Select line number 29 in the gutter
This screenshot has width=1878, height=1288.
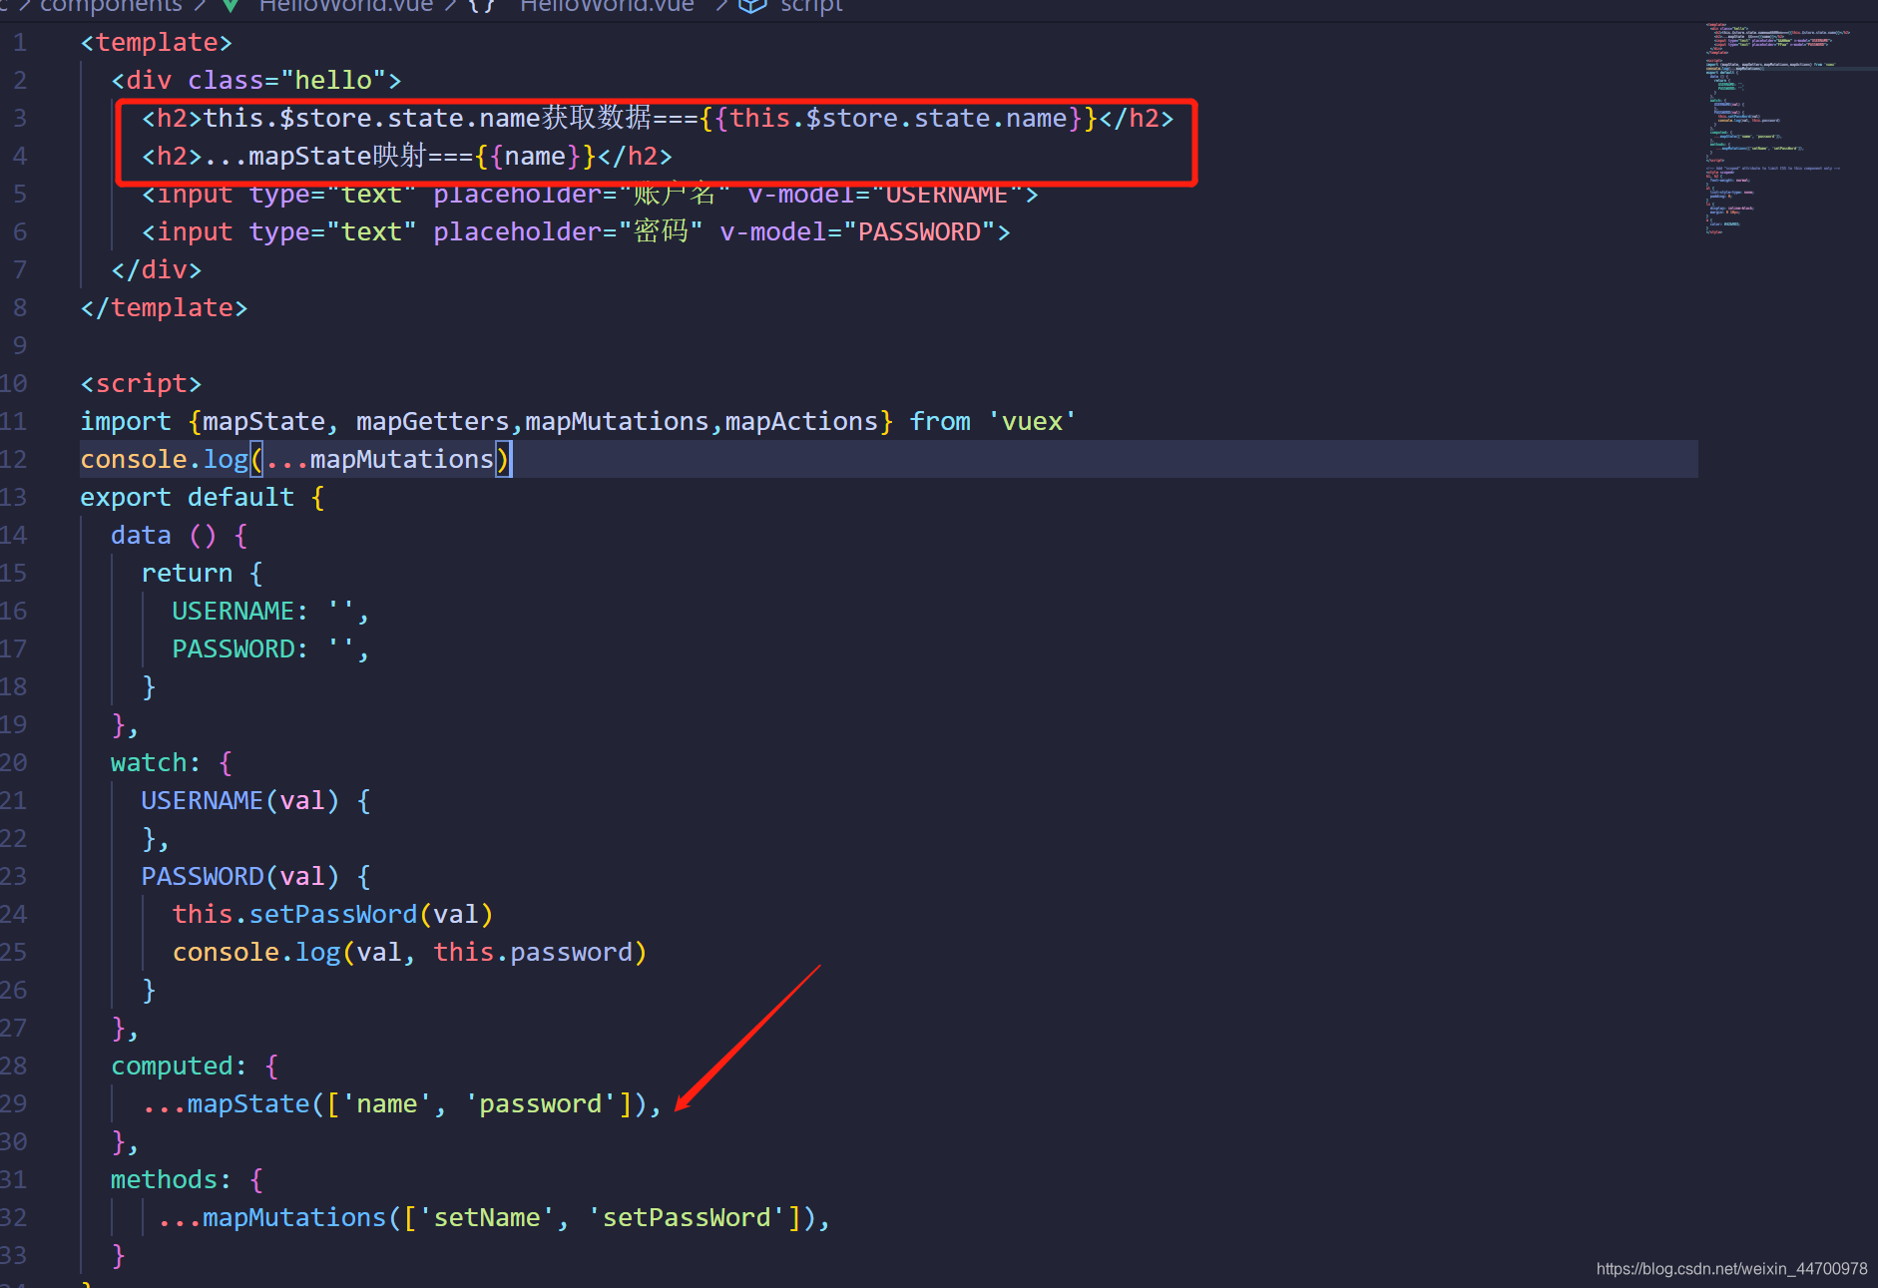pyautogui.click(x=14, y=1103)
